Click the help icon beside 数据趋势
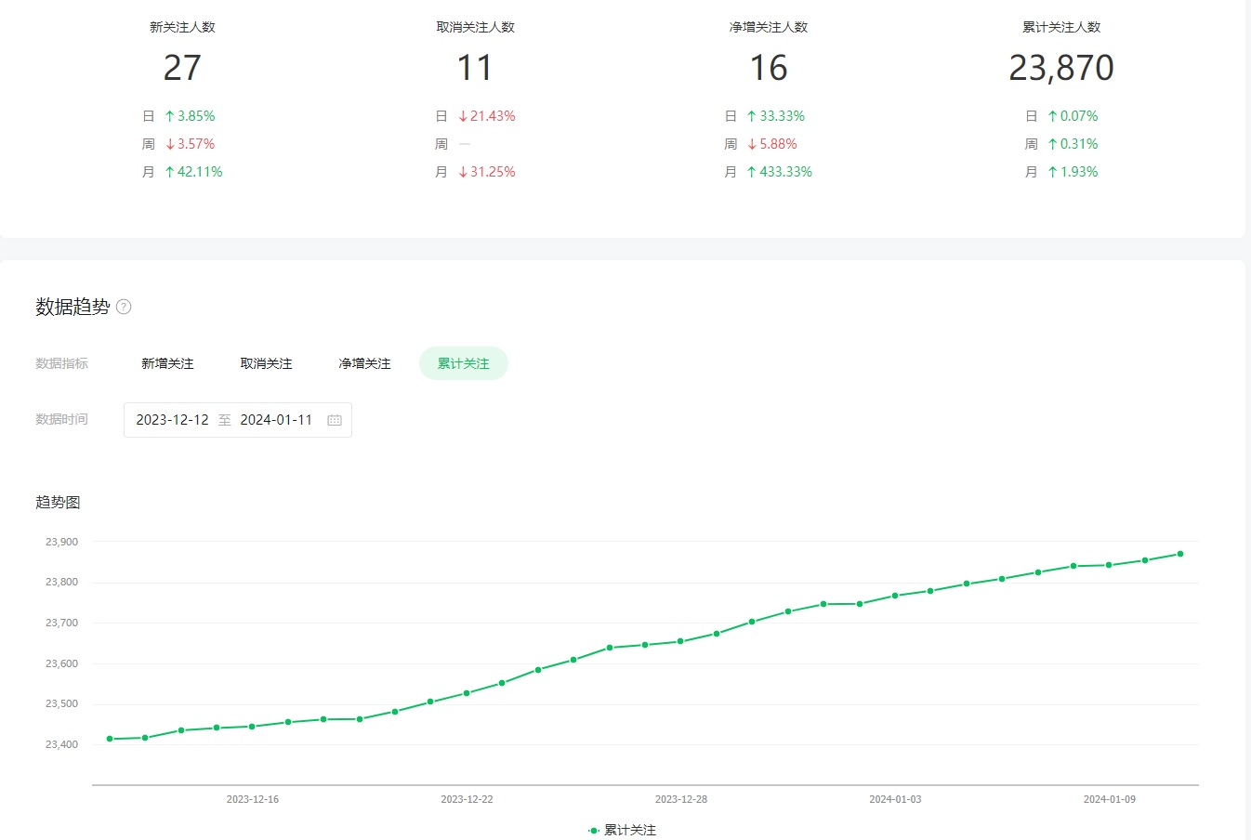This screenshot has width=1251, height=840. click(124, 307)
